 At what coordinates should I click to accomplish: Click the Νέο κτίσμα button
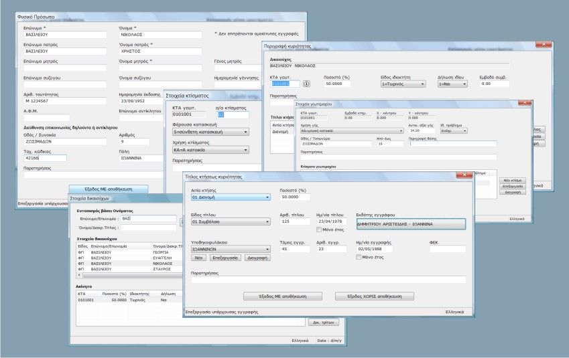[x=512, y=180]
